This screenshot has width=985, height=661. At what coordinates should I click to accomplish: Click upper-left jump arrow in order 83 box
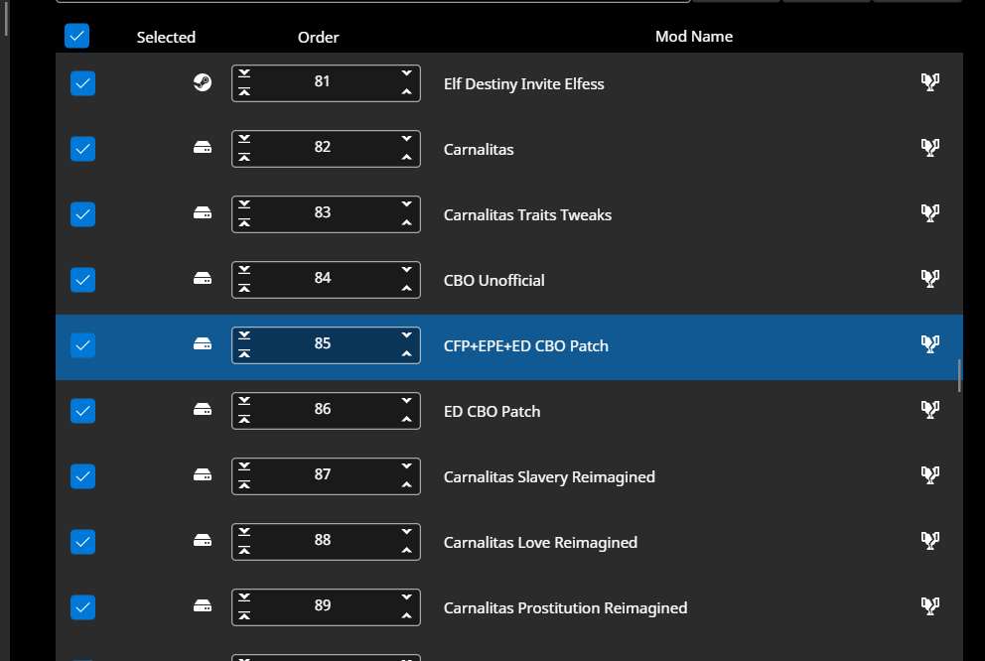244,203
